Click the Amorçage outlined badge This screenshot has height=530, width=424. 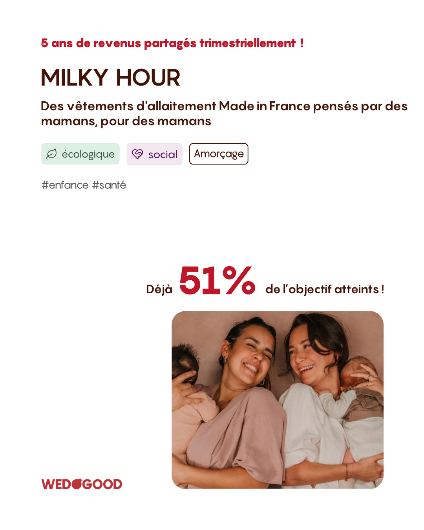point(219,154)
